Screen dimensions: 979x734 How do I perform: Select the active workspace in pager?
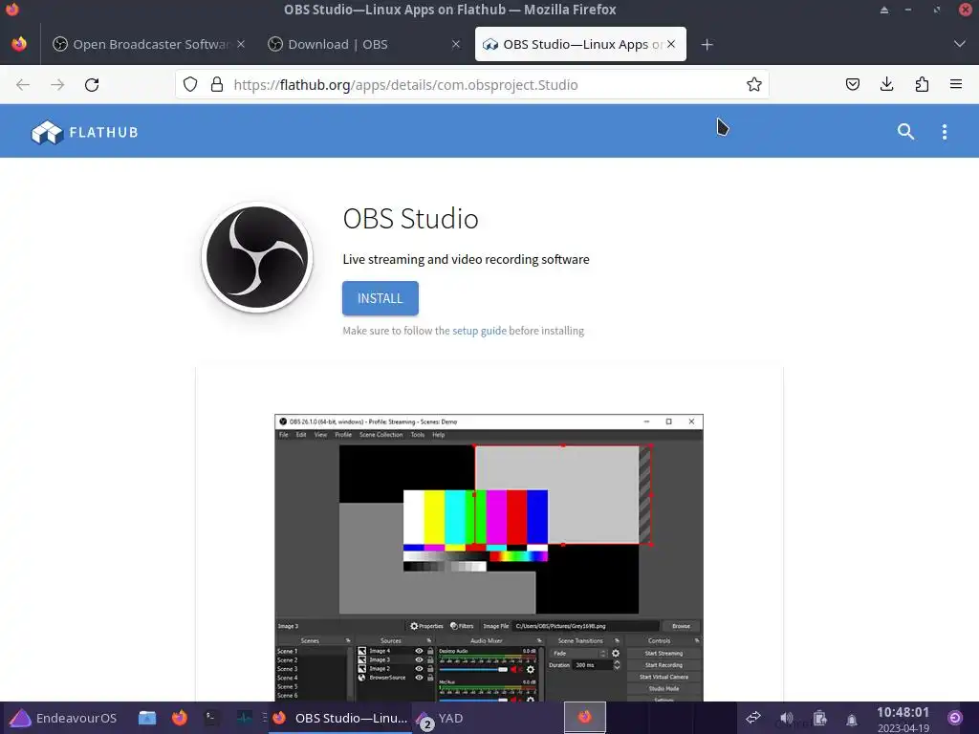click(585, 717)
